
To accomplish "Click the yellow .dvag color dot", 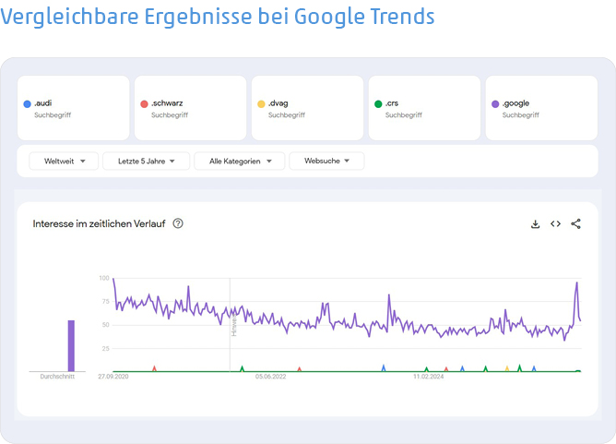I will 261,103.
